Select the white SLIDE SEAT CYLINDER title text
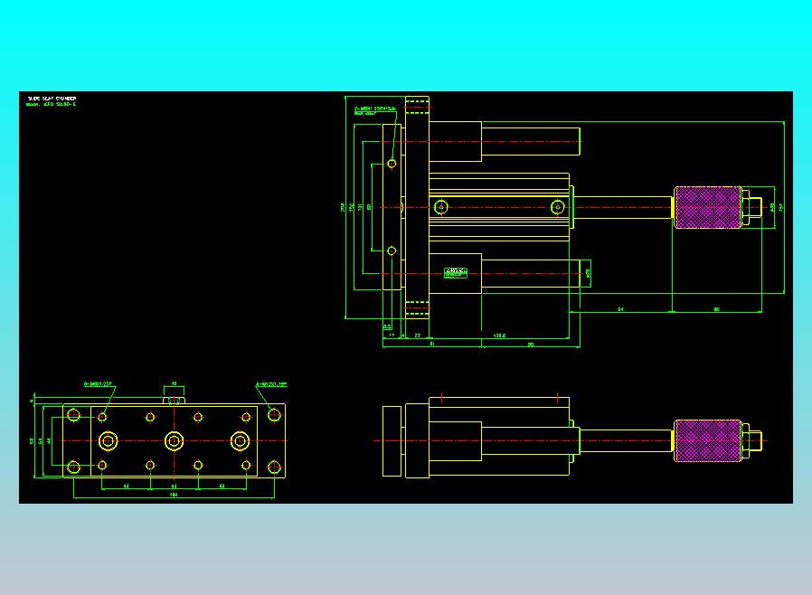Screen dimensions: 812x595 point(52,98)
